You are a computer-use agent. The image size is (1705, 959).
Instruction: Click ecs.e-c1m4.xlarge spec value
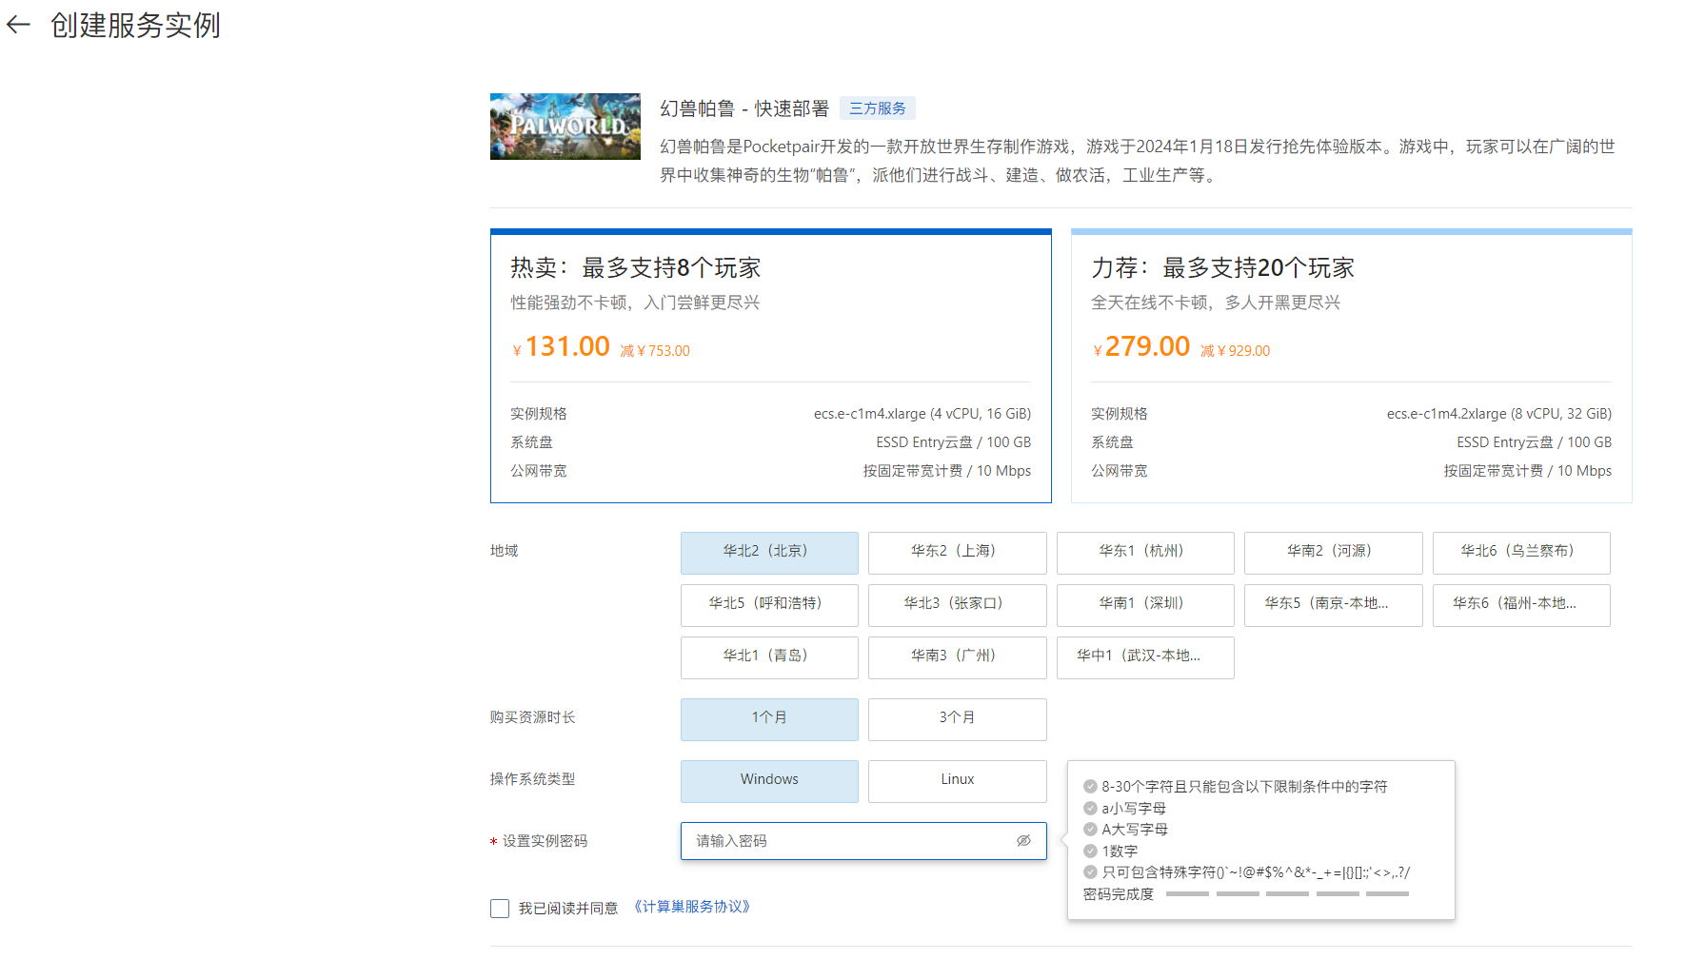point(922,414)
